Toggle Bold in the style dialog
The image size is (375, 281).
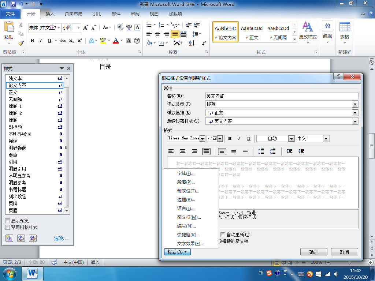230,139
